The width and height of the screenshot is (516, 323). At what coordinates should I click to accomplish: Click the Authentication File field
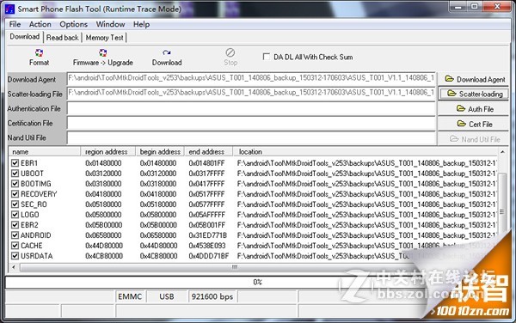pyautogui.click(x=251, y=108)
